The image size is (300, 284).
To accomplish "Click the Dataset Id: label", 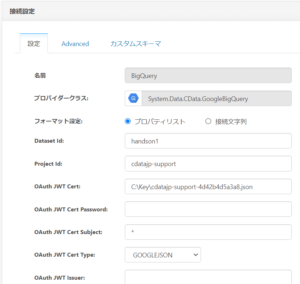I will (49, 141).
